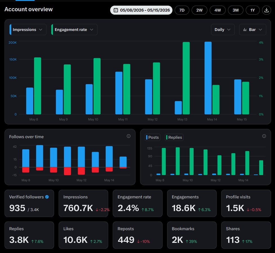Screen dimensions: 275x253
Task: Click the May 11 blue impressions bar
Action: click(x=119, y=93)
